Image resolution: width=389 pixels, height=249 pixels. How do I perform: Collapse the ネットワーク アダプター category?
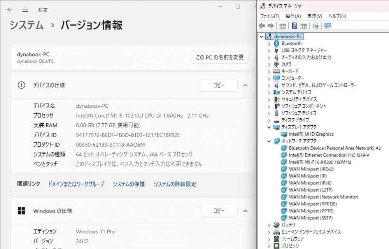269,141
